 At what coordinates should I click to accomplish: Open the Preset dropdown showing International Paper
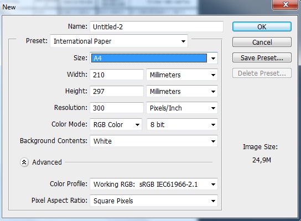click(x=119, y=41)
